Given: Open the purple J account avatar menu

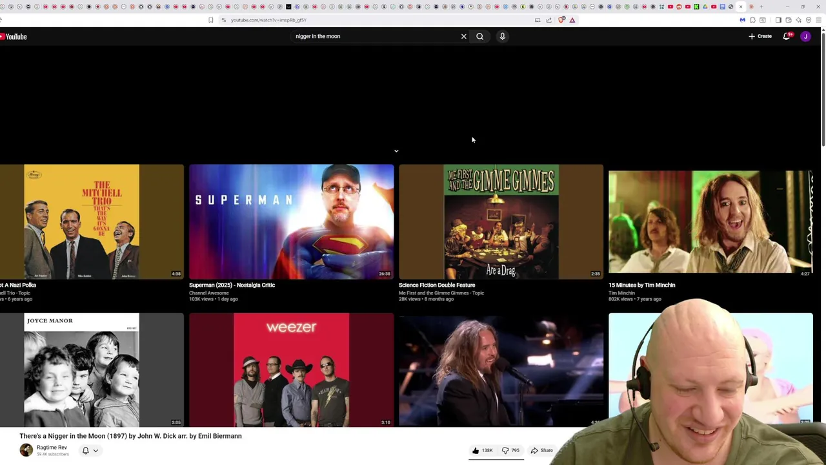Looking at the screenshot, I should point(805,36).
